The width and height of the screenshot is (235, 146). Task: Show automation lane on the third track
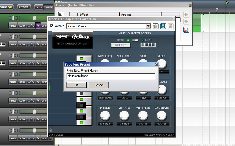(x=31, y=63)
